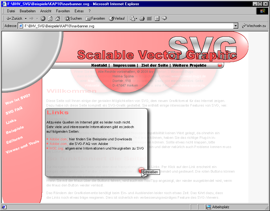Screen dimensions: 270x211
Task: Open the ? help menu
Action: pyautogui.click(x=89, y=11)
